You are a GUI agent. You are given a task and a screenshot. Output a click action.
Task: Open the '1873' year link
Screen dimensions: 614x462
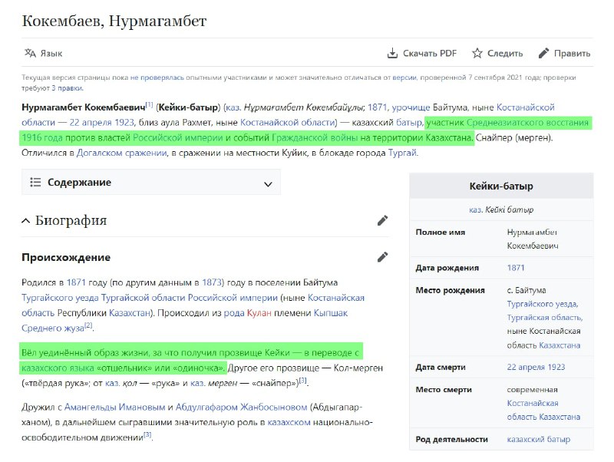pos(212,282)
